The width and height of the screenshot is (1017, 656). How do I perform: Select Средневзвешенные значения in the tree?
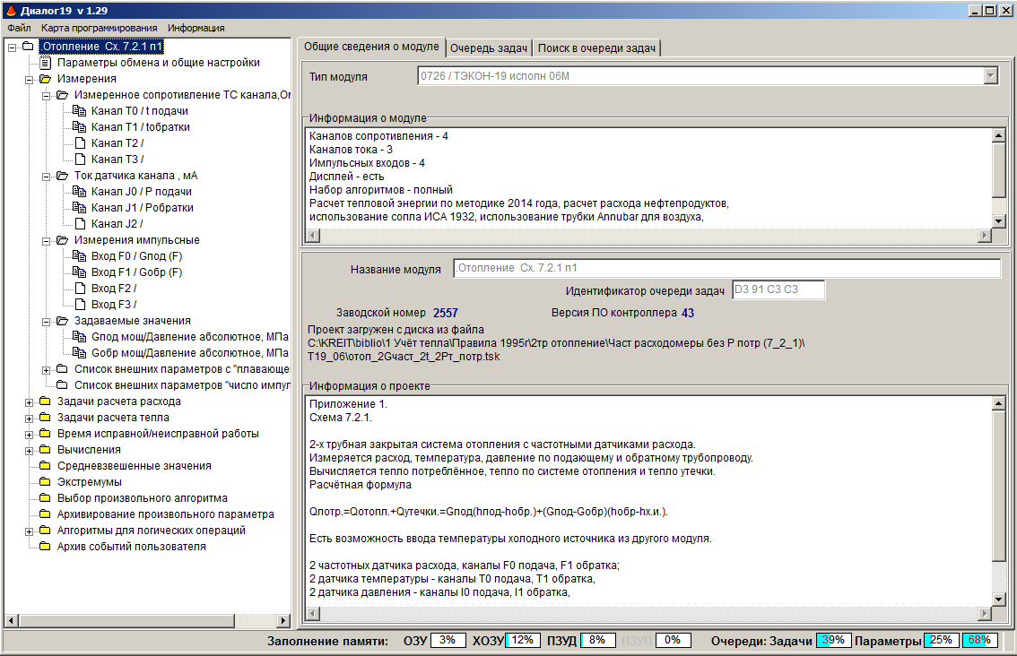coord(134,466)
